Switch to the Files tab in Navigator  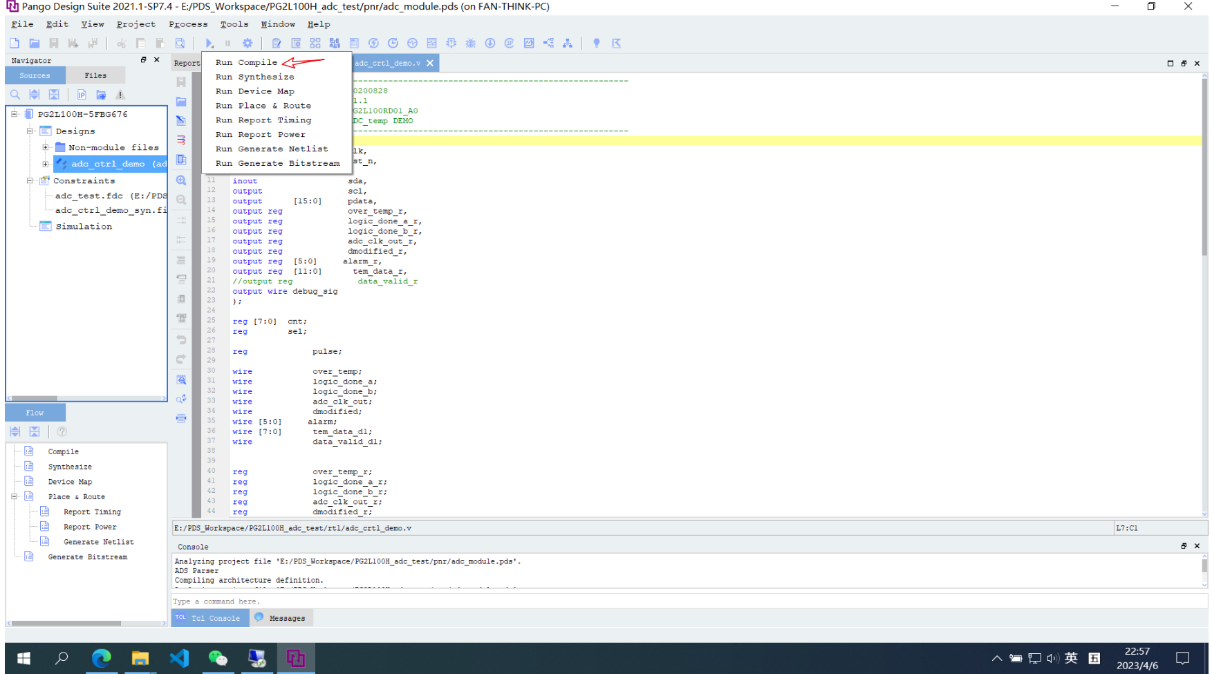[x=95, y=75]
